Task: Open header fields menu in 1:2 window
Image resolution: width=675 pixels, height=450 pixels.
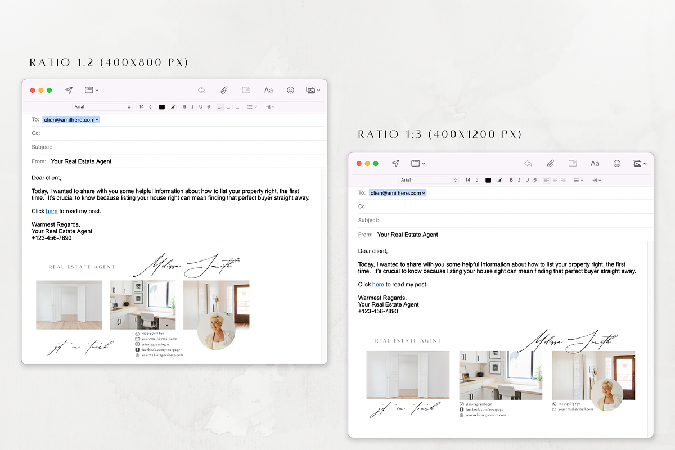Action: [92, 90]
